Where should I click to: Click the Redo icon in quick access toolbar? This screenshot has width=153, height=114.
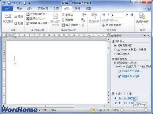click(x=20, y=3)
